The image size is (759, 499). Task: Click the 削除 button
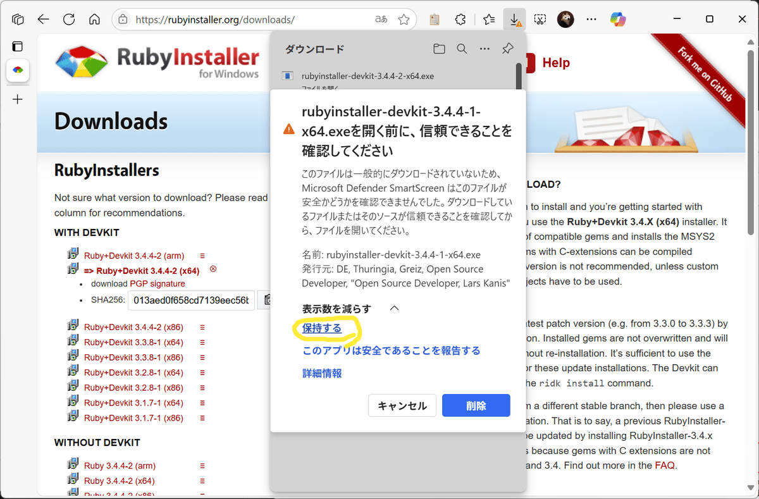pyautogui.click(x=476, y=405)
